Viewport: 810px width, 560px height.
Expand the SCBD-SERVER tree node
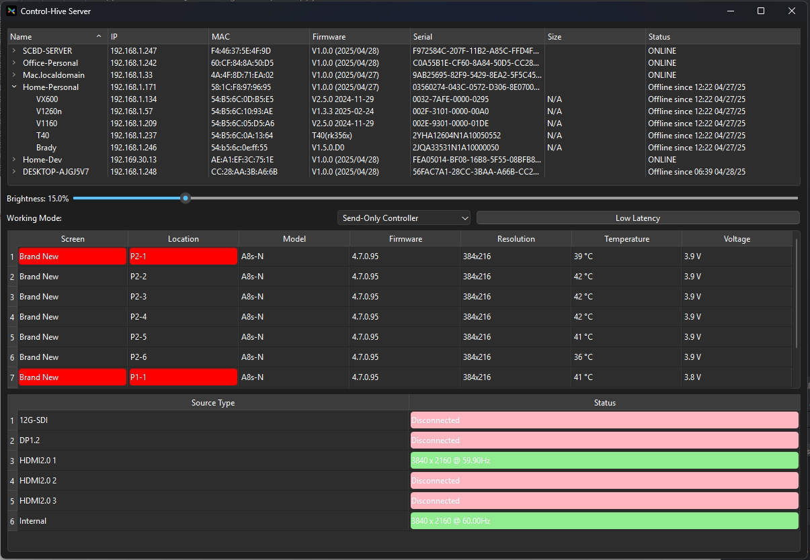click(x=14, y=51)
